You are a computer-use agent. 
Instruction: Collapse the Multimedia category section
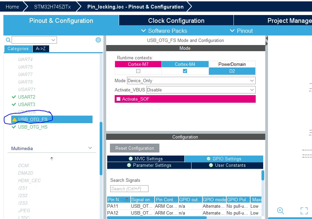[90, 148]
